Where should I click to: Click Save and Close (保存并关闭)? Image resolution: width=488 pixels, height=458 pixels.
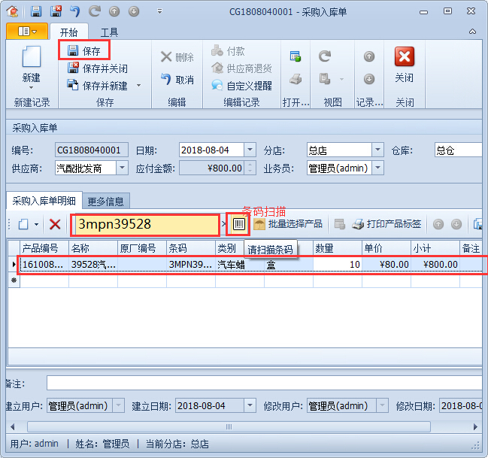[x=98, y=68]
